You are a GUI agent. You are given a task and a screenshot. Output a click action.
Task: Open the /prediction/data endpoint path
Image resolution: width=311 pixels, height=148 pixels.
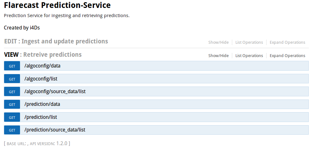[x=42, y=104]
